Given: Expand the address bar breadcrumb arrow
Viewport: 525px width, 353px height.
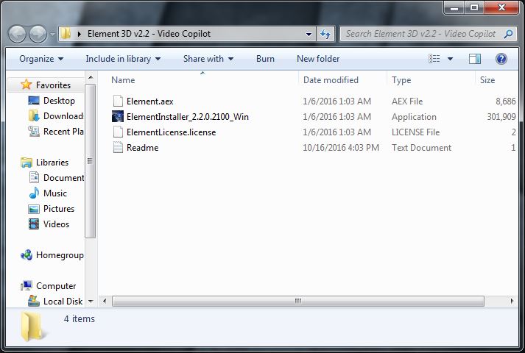Looking at the screenshot, I should pos(80,34).
